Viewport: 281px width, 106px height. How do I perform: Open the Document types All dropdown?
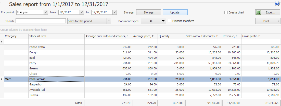pos(163,21)
